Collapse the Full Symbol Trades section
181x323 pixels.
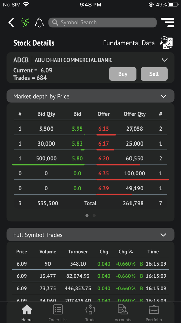(x=163, y=235)
